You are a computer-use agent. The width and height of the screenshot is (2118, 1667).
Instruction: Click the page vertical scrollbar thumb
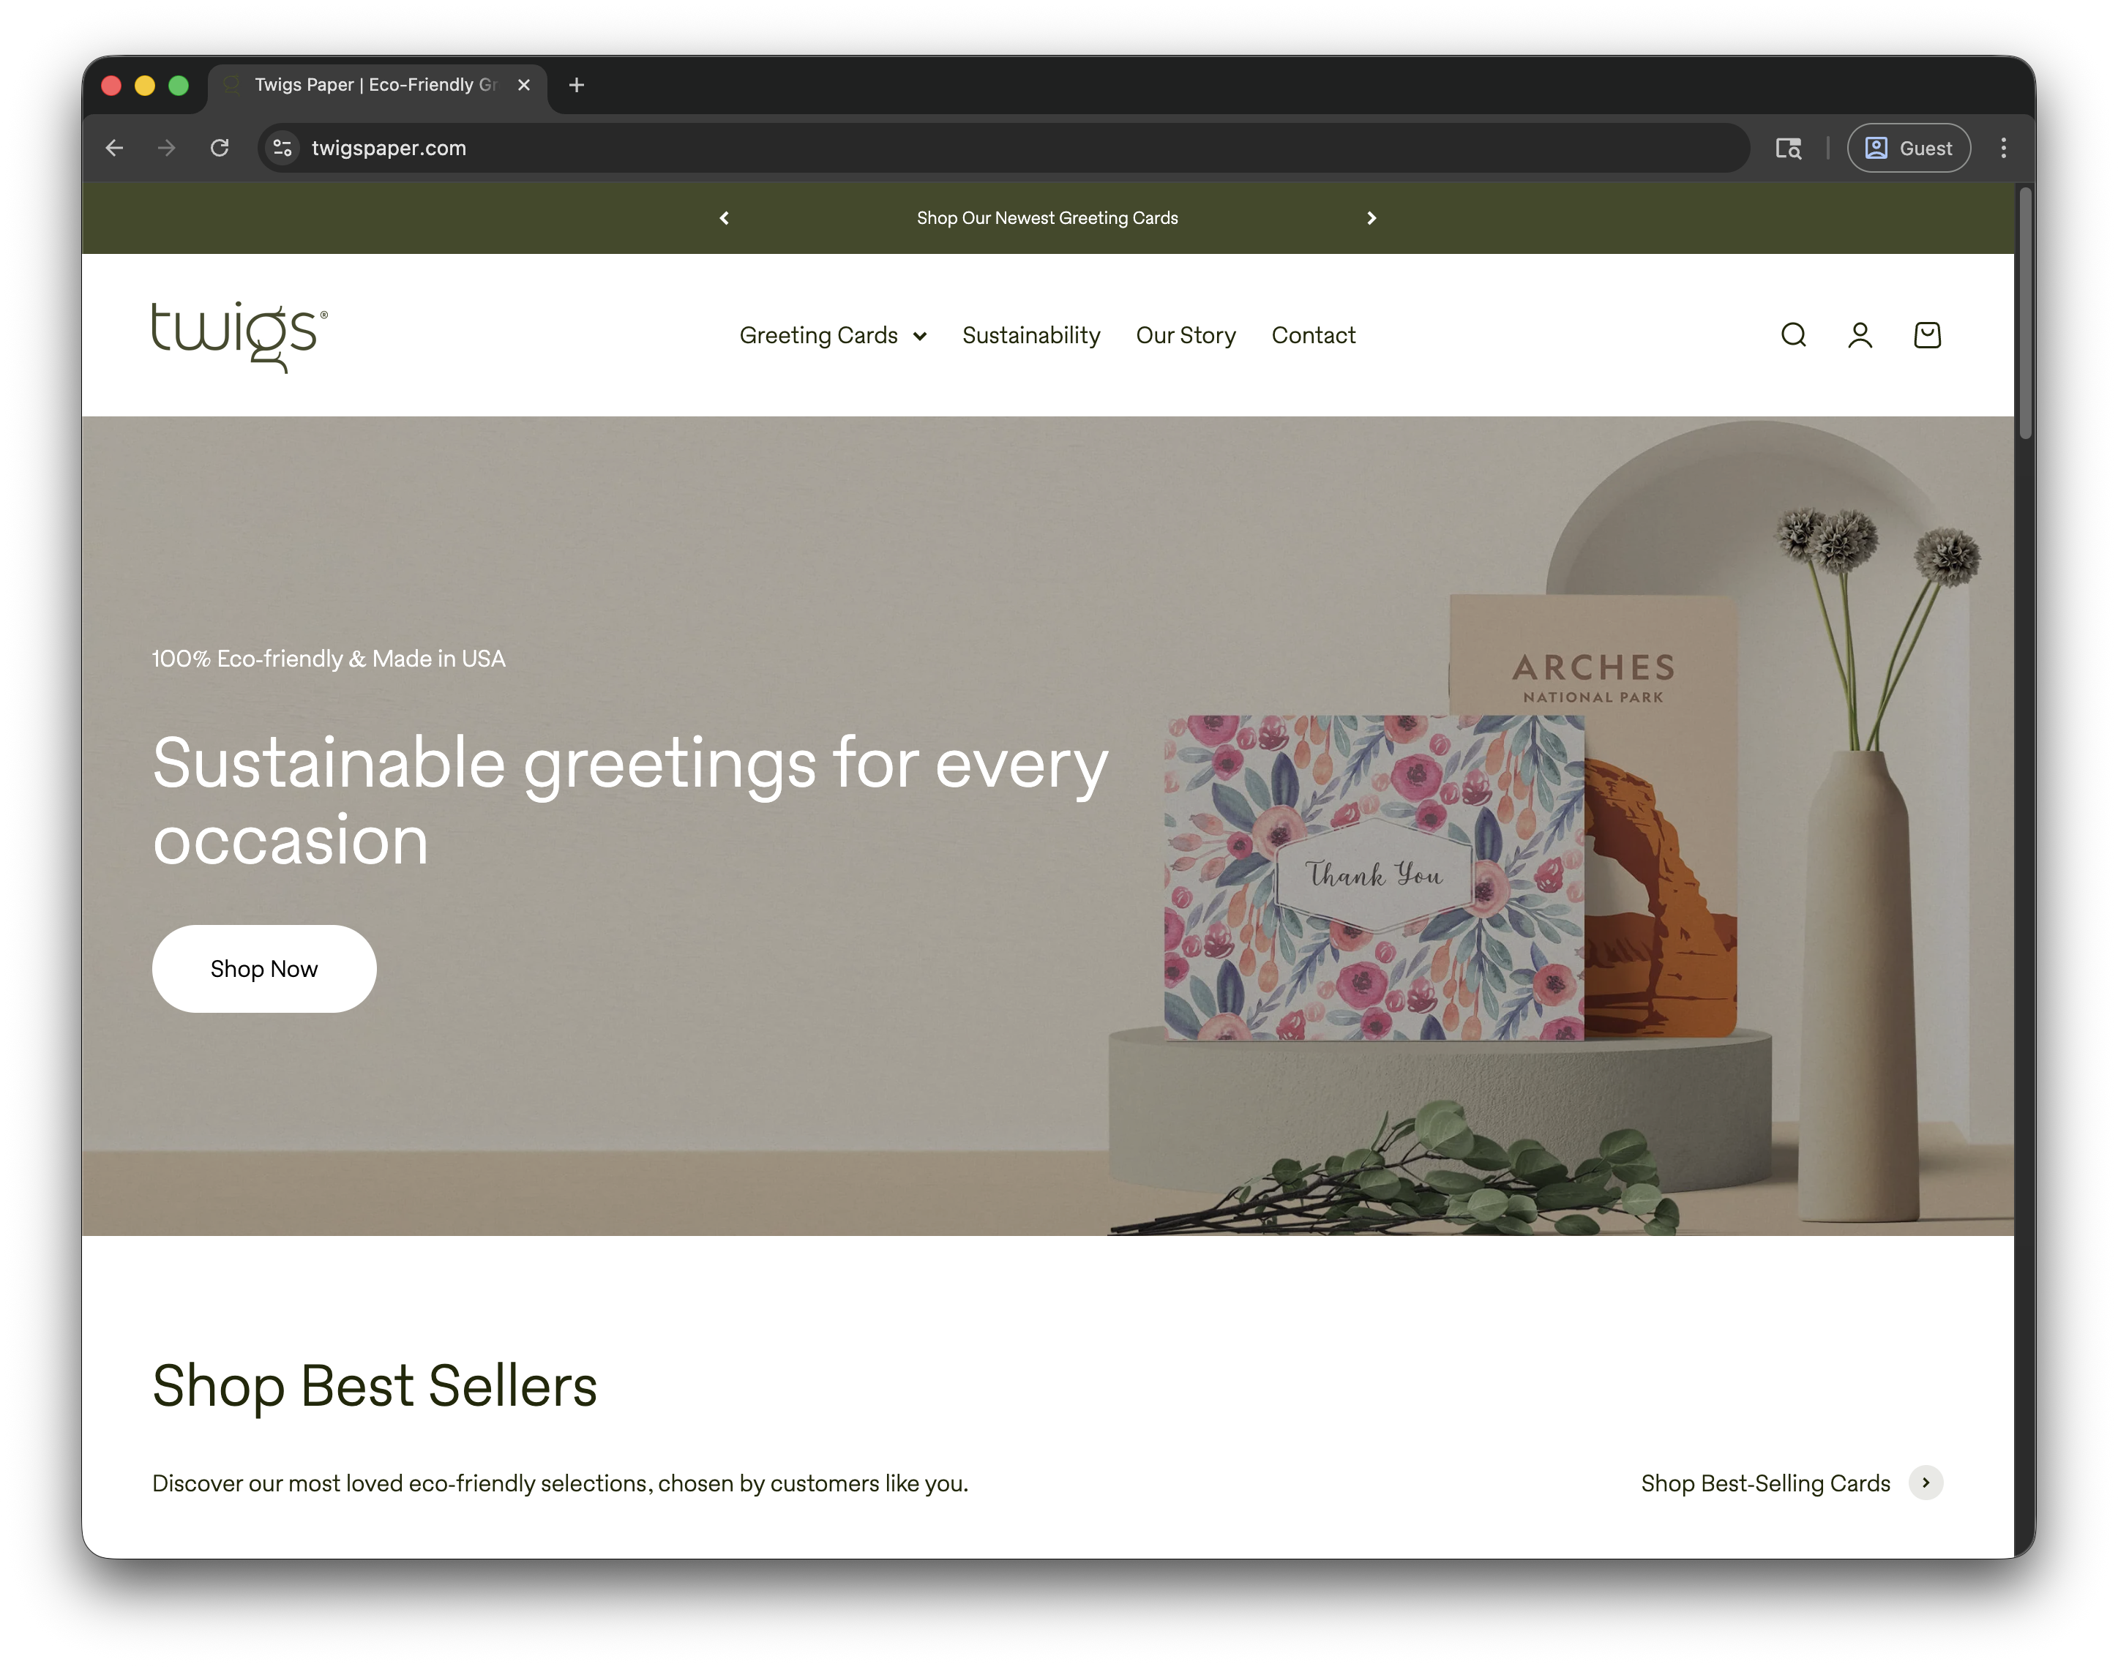tap(2025, 312)
